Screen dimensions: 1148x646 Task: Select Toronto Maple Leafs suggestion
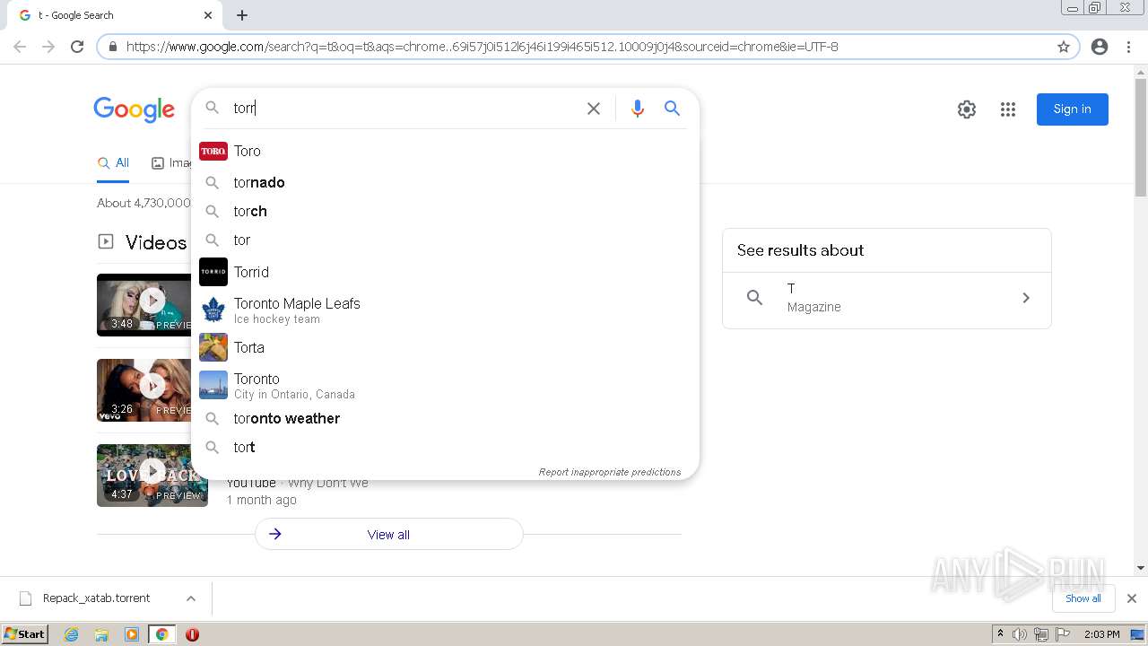pos(445,310)
